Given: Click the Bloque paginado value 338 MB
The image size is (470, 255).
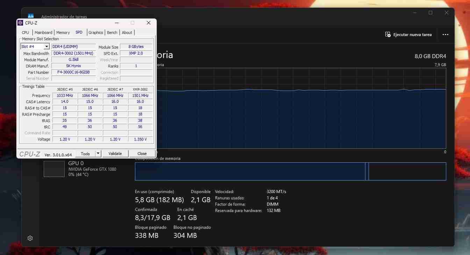Looking at the screenshot, I should coord(147,235).
